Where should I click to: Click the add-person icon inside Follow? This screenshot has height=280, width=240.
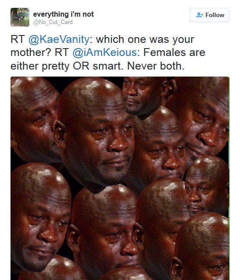199,15
